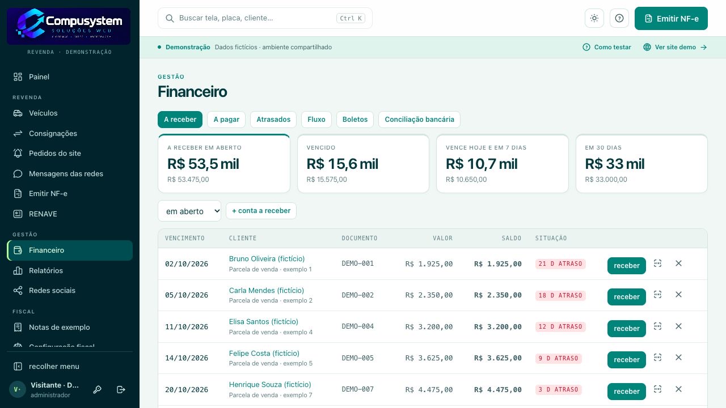This screenshot has width=726, height=408.
Task: Open the help question-mark icon
Action: click(x=619, y=18)
